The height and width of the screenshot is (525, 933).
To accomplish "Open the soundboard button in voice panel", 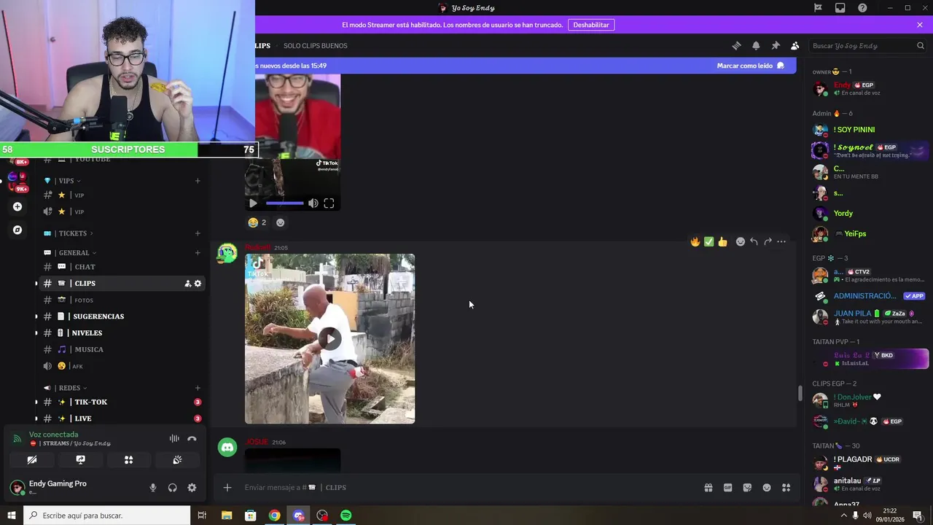I will tap(177, 459).
